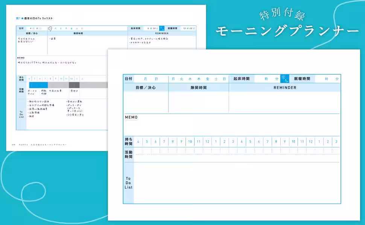The width and height of the screenshot is (365, 225).
Task: Click the To Do List label on back page
Action: pos(21,114)
